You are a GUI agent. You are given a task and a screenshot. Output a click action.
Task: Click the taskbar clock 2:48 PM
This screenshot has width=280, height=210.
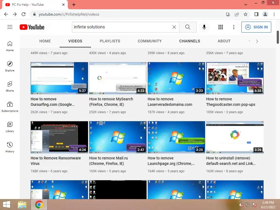coord(268,205)
